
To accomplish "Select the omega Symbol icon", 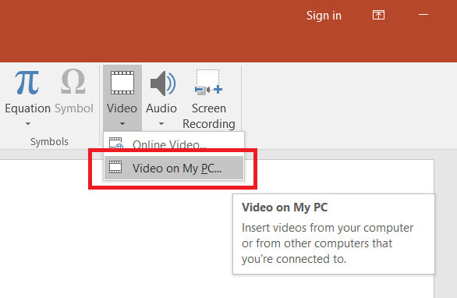I will point(73,82).
